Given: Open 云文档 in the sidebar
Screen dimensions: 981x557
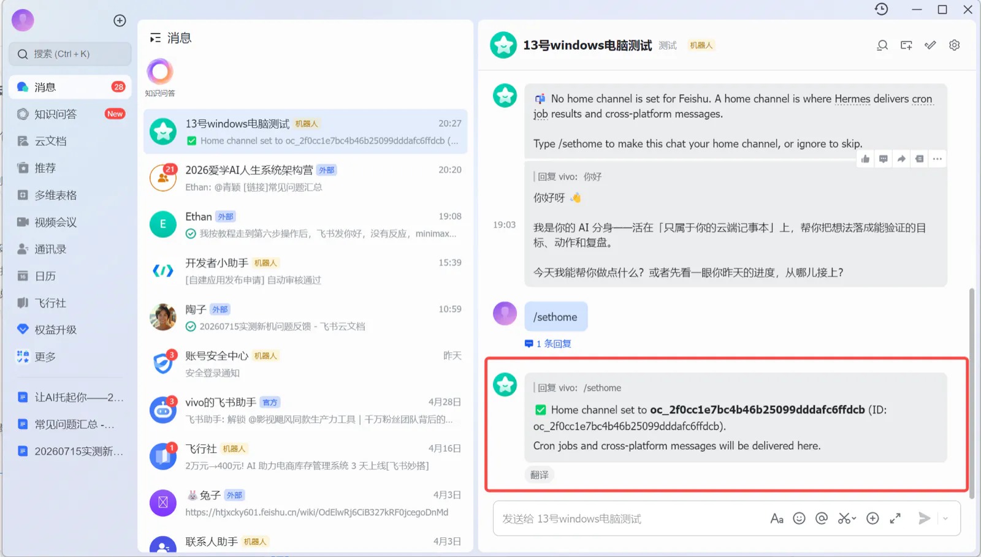Looking at the screenshot, I should click(70, 141).
